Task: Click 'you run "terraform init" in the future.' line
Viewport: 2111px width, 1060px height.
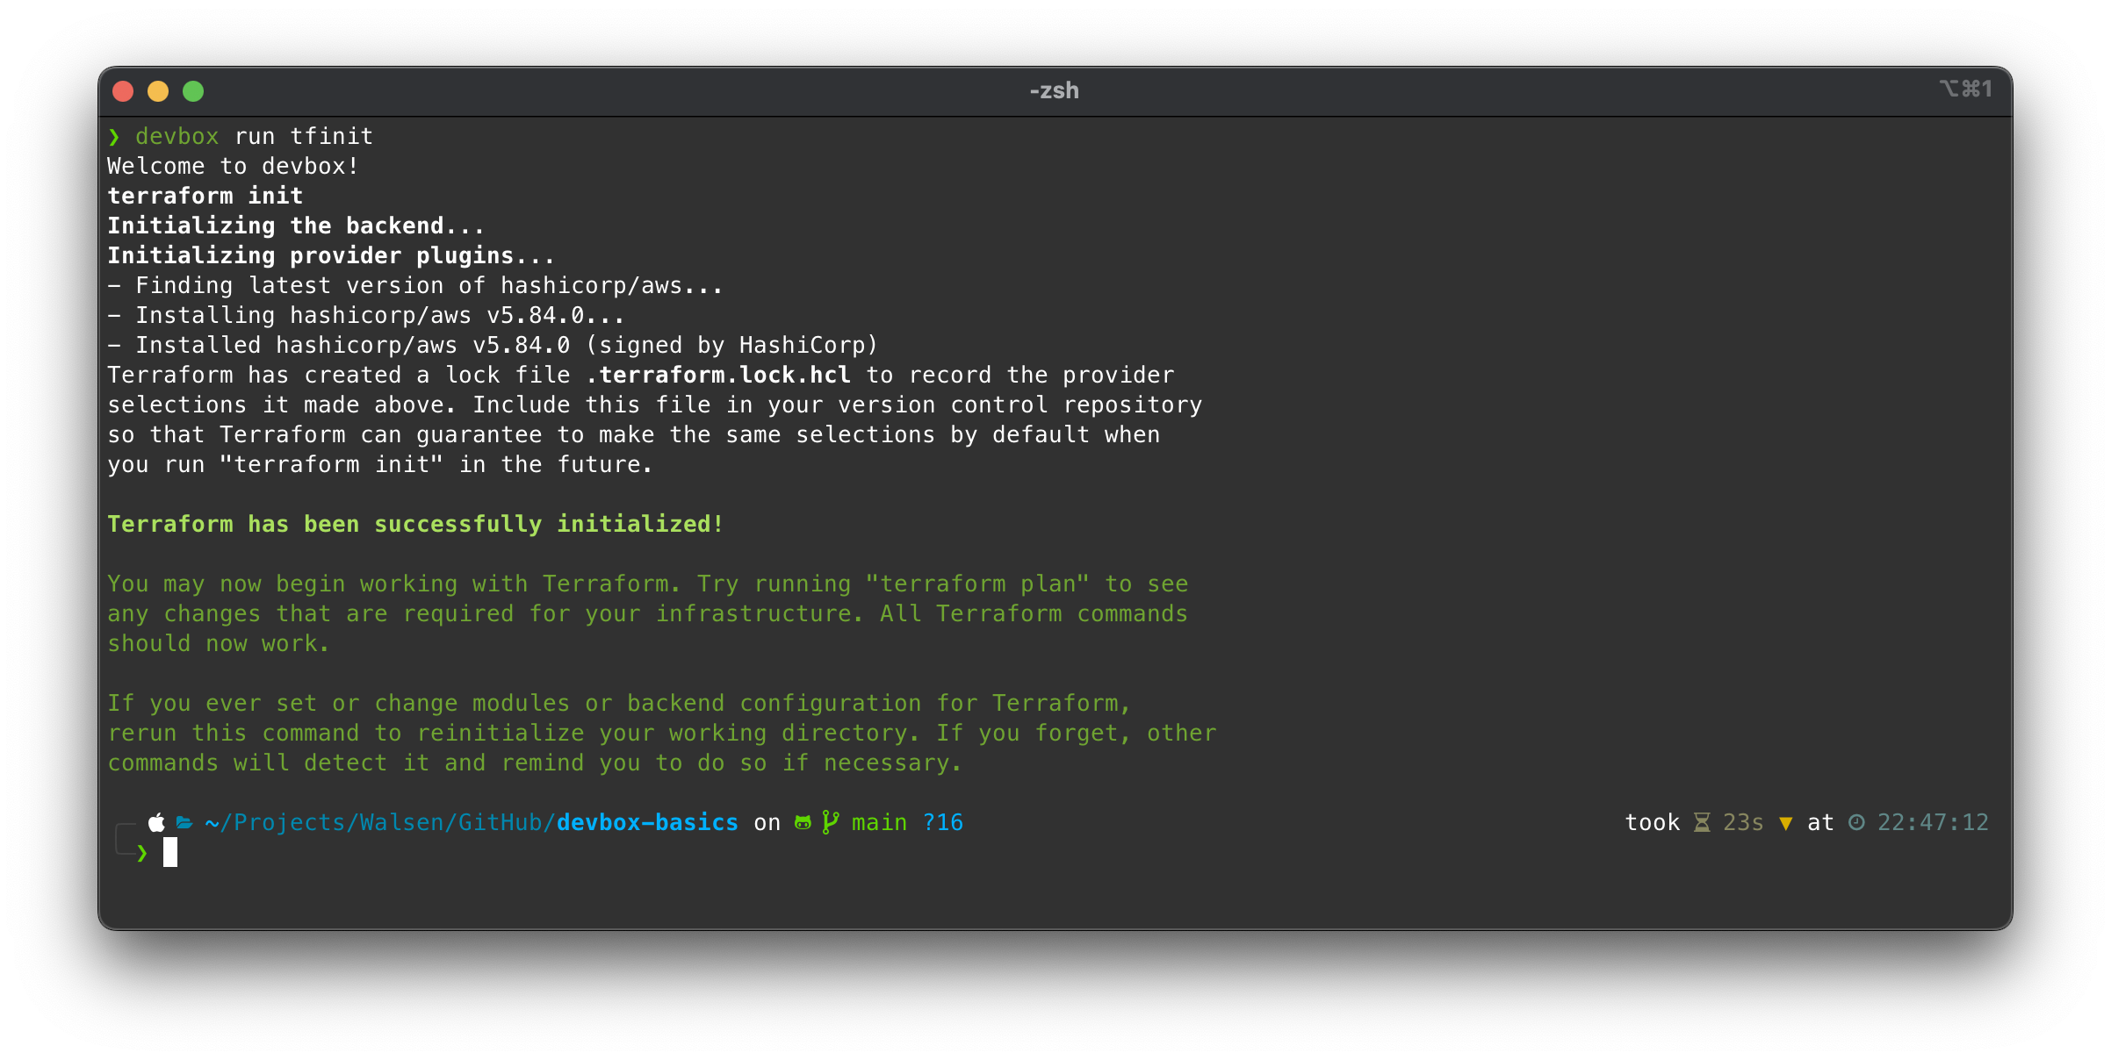Action: tap(381, 464)
